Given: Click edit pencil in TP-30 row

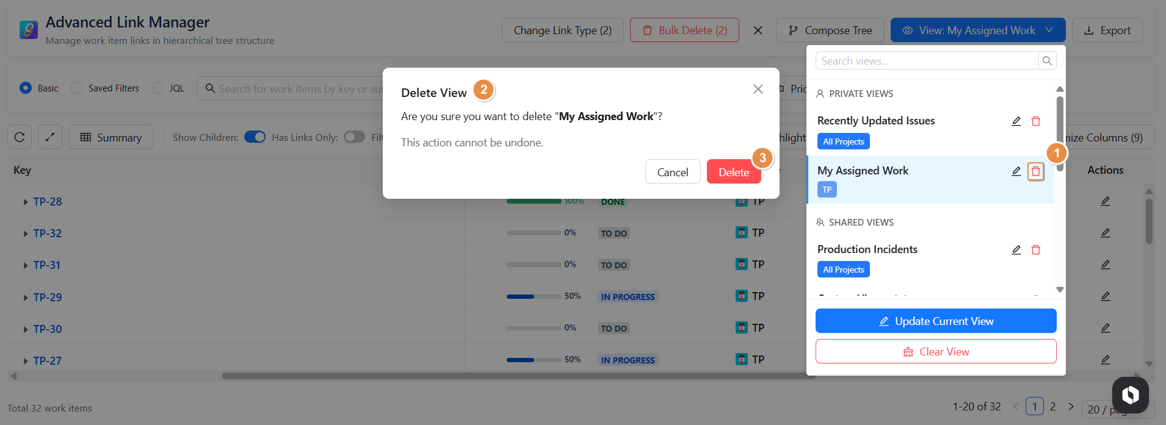Looking at the screenshot, I should (1106, 328).
